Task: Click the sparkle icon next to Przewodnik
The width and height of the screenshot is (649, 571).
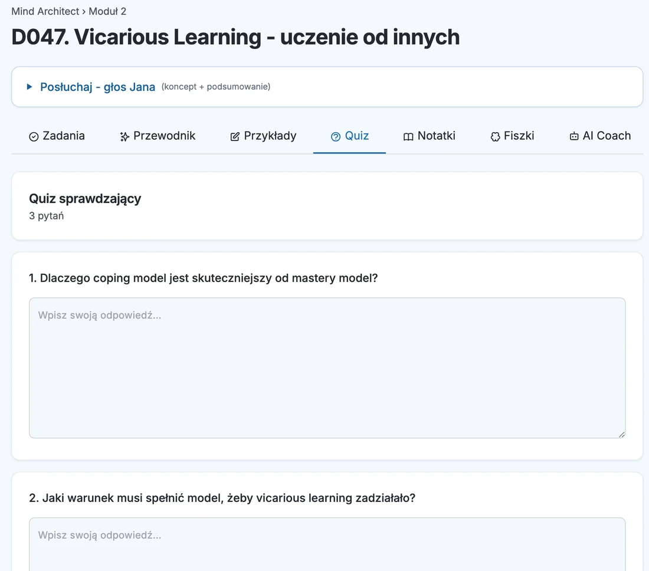Action: [124, 136]
